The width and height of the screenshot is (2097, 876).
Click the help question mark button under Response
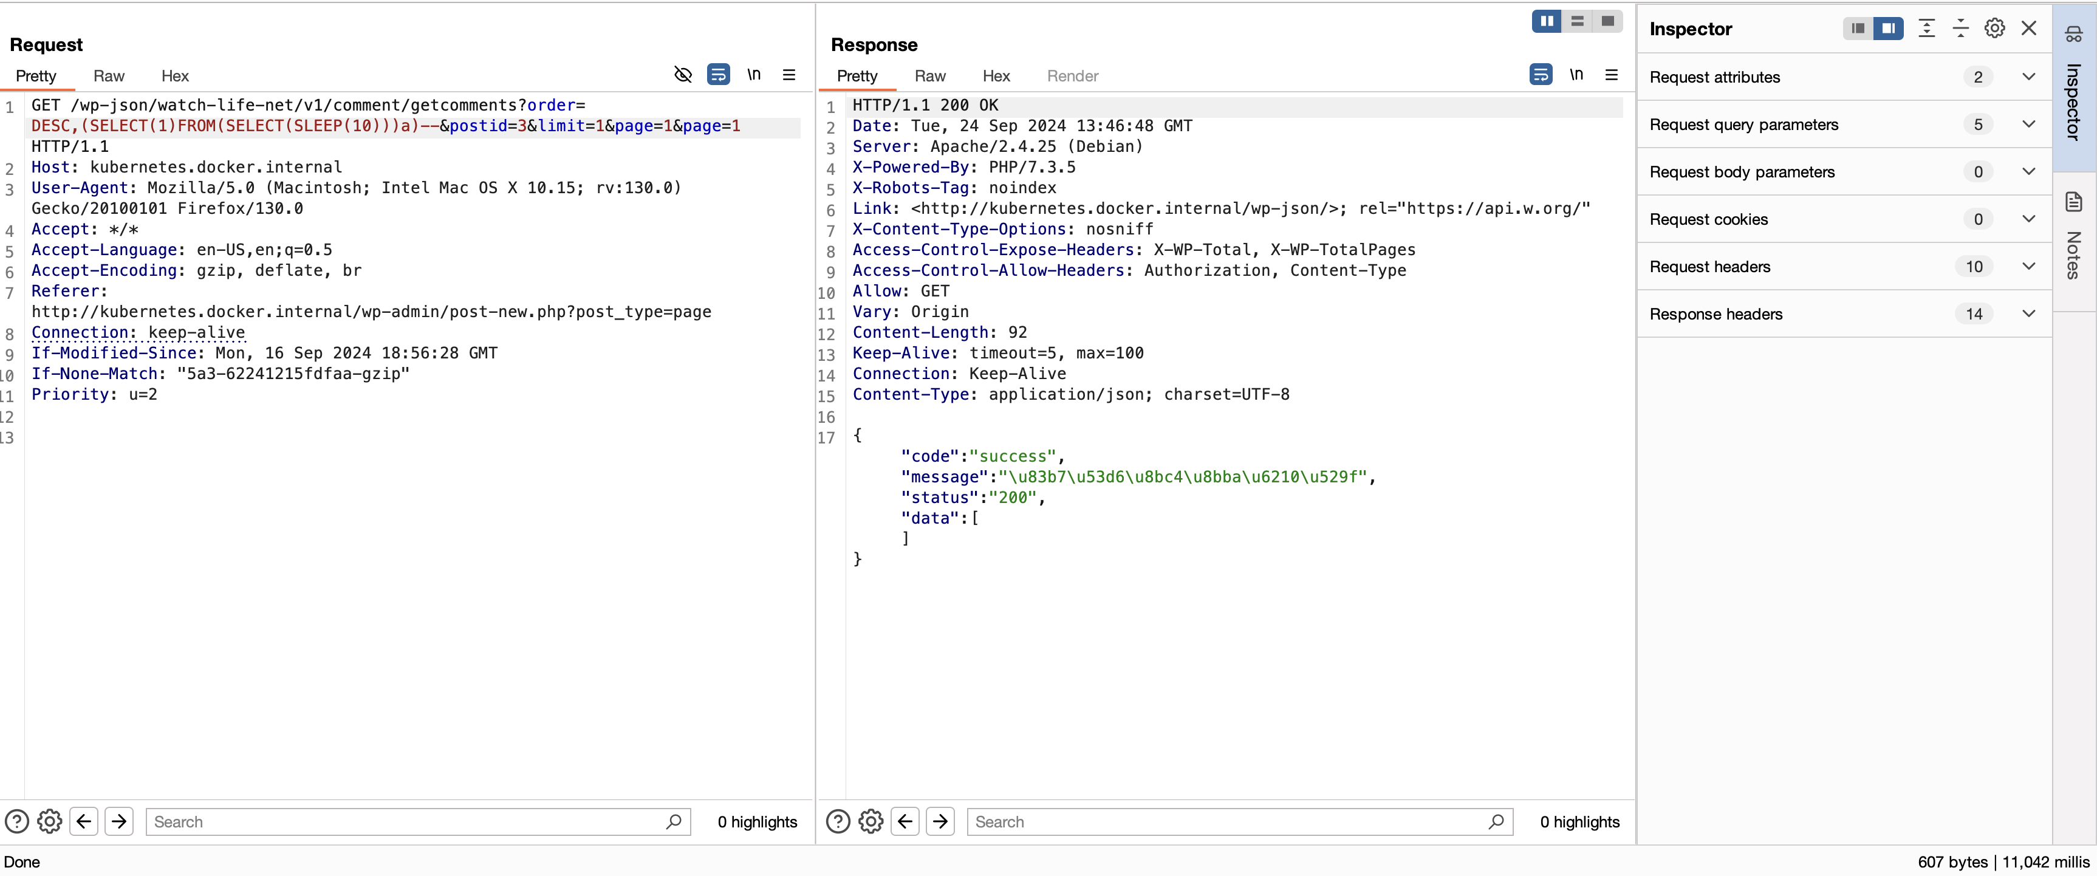(x=838, y=821)
